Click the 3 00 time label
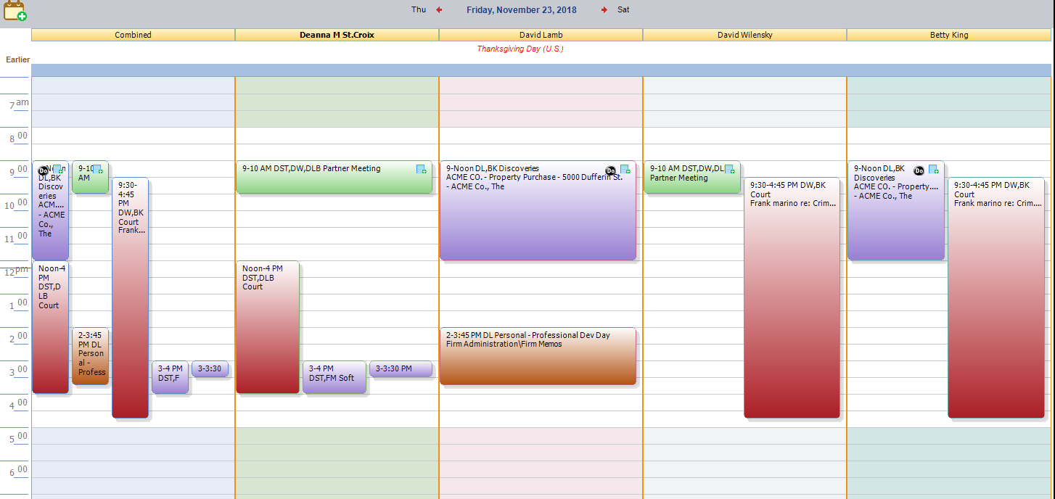 20,371
